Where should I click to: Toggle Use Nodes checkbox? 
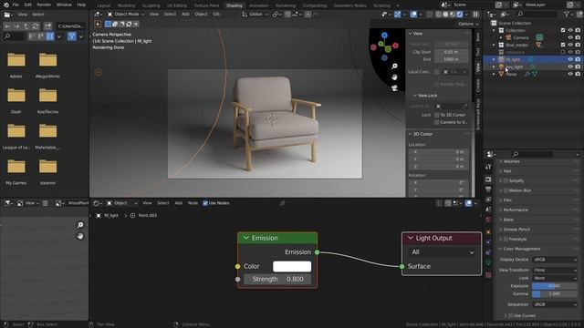(205, 203)
